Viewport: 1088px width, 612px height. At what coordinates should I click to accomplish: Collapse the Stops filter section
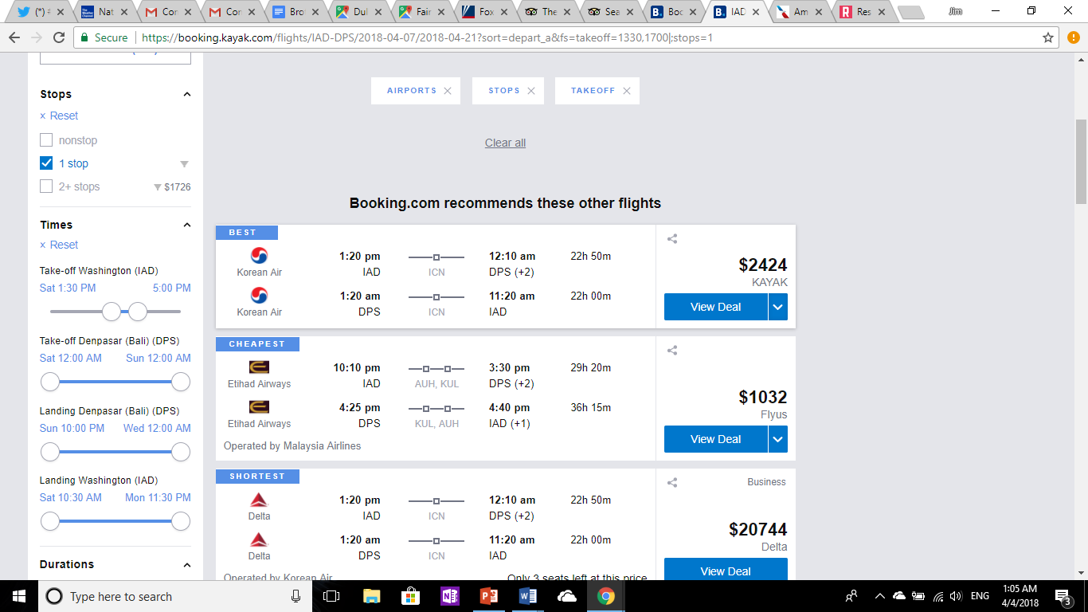(x=187, y=94)
